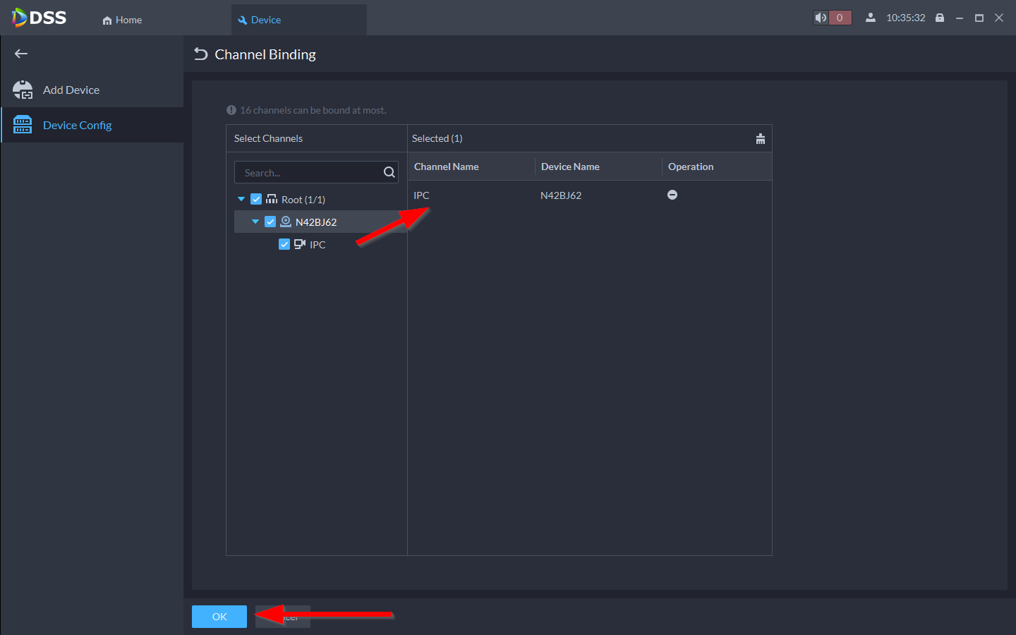Click the Cancel button
This screenshot has height=635, width=1016.
(x=283, y=617)
